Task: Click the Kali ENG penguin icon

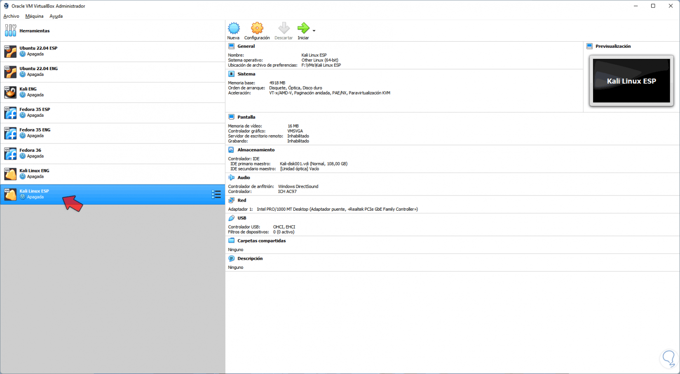Action: [10, 92]
